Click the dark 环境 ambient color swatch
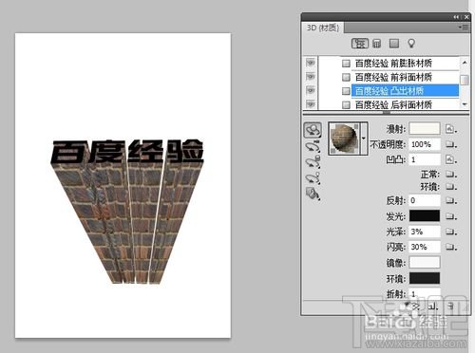The width and height of the screenshot is (475, 353). pos(425,278)
